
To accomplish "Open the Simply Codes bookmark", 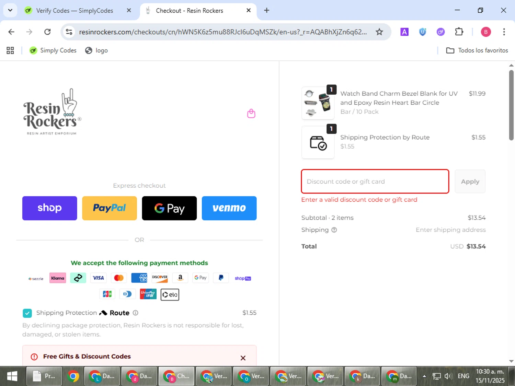I will coord(53,50).
